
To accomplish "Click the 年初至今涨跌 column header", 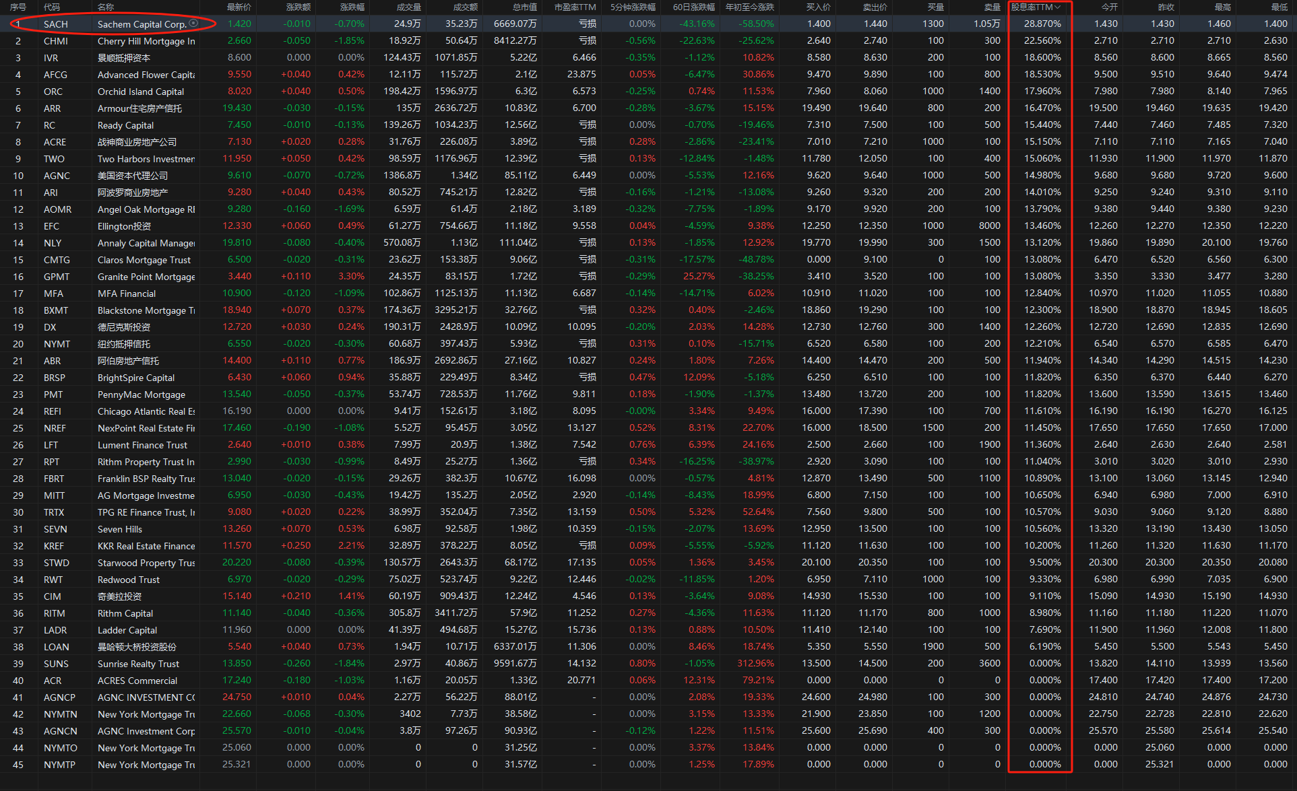I will pyautogui.click(x=749, y=7).
